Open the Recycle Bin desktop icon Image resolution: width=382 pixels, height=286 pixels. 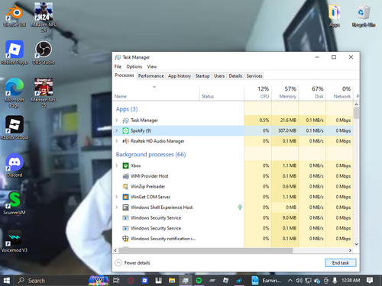point(364,16)
